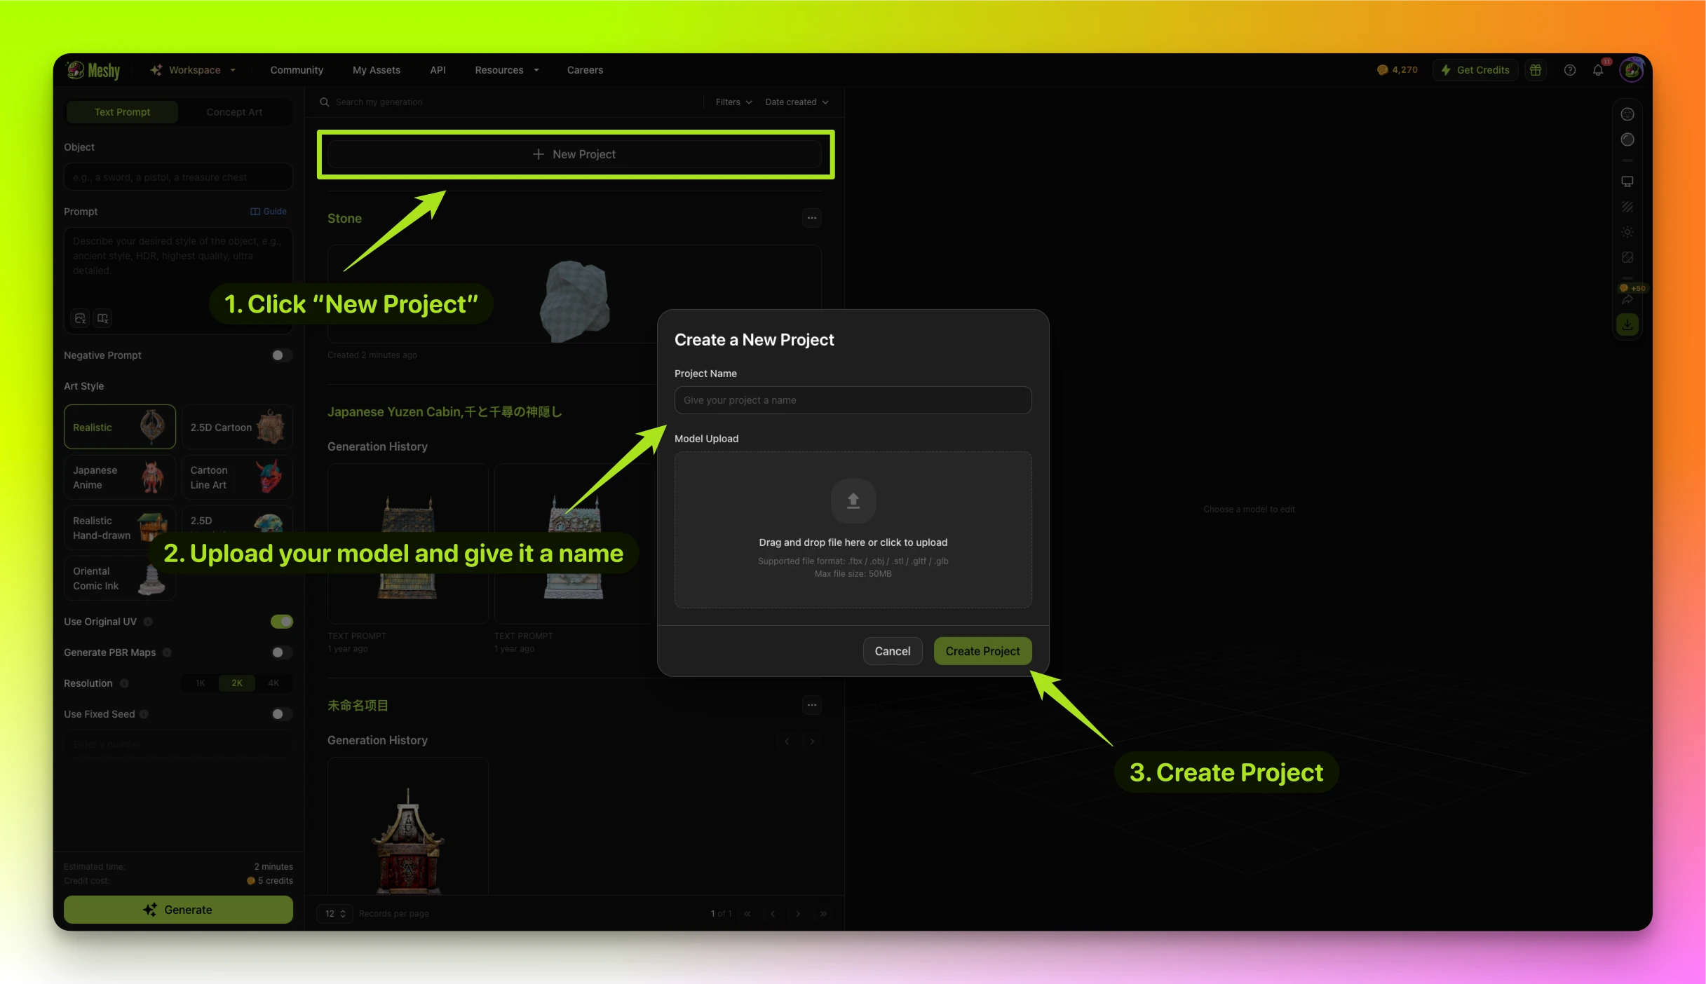Enable the Negative Prompt toggle
The height and width of the screenshot is (984, 1706).
pyautogui.click(x=281, y=355)
